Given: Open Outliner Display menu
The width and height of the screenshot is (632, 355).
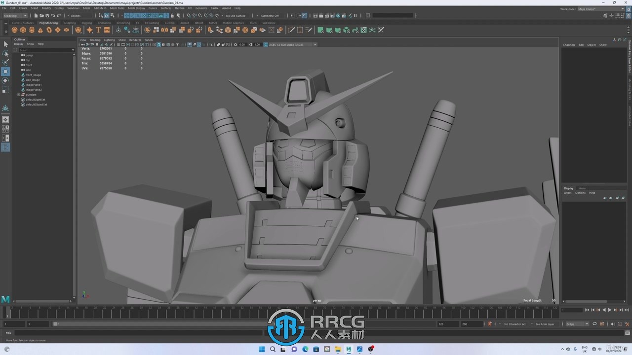Looking at the screenshot, I should 18,44.
